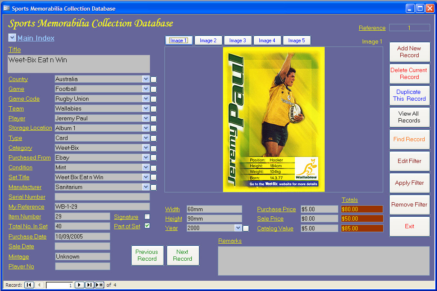Go to previous record arrow in navigation bar
Image resolution: width=437 pixels, height=291 pixels.
(x=39, y=285)
